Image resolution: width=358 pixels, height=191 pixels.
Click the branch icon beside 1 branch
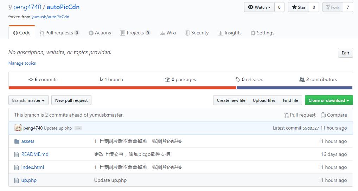pos(101,80)
